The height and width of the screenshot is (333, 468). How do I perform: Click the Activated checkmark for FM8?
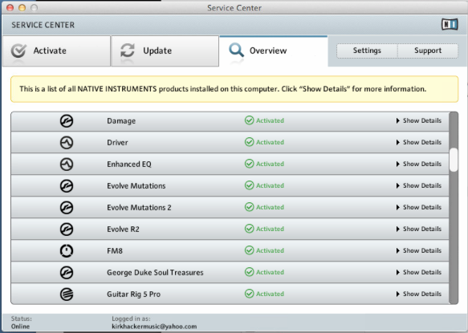click(249, 250)
